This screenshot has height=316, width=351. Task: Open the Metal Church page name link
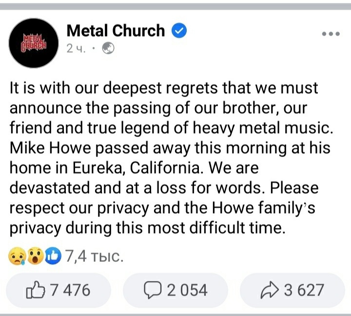116,31
